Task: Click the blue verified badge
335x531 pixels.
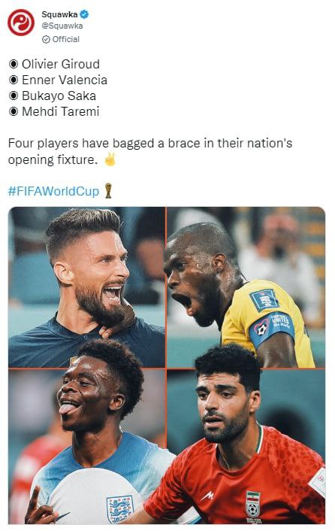Action: coord(84,14)
